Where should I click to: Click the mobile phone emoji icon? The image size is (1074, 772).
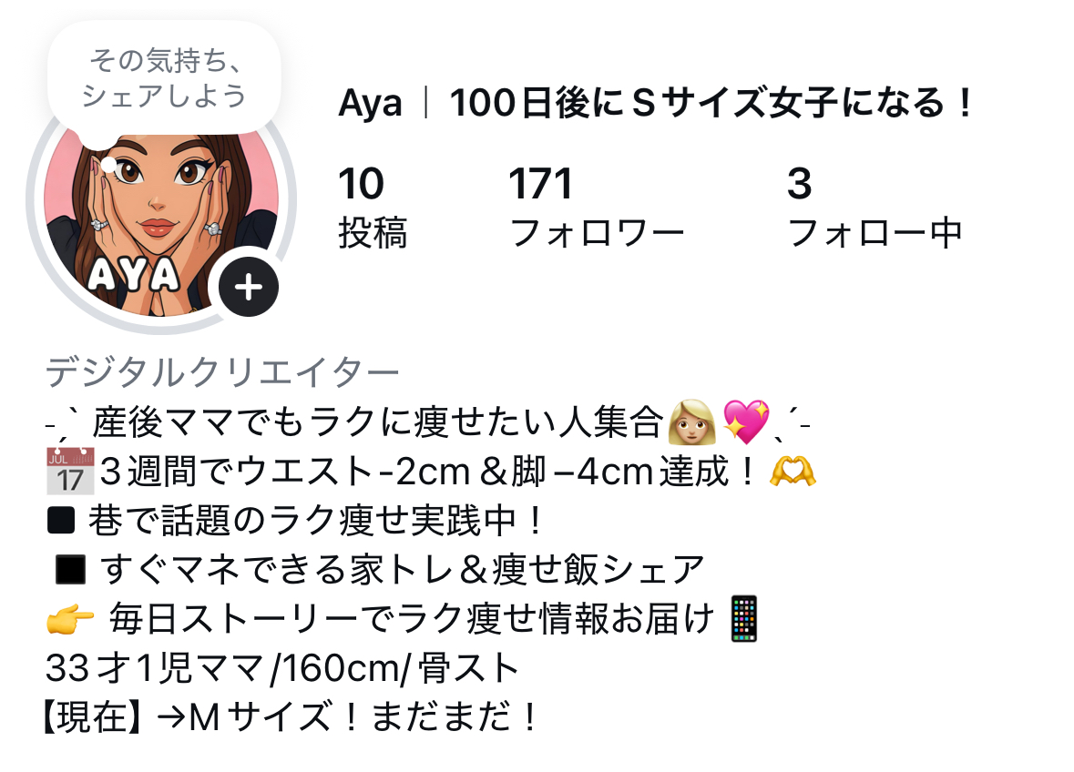[x=744, y=619]
